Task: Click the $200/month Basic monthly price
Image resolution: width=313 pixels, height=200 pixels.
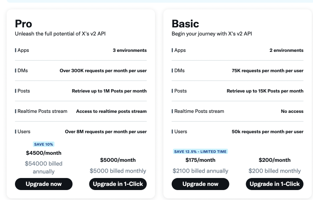Action: point(274,160)
